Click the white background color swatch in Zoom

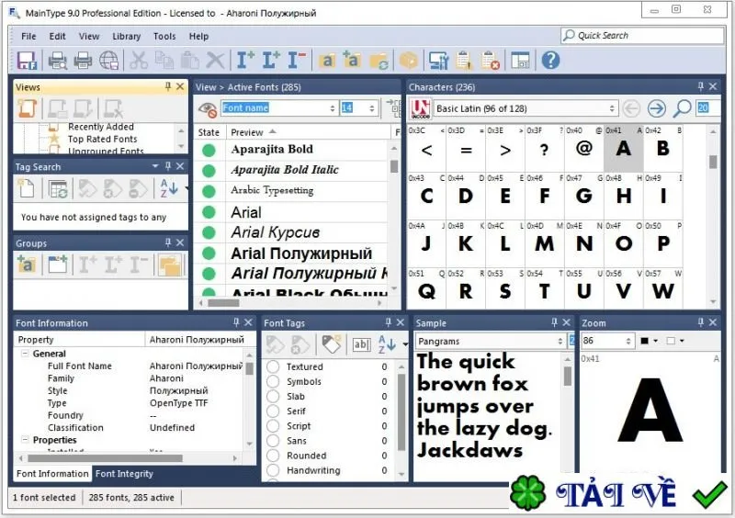(672, 341)
